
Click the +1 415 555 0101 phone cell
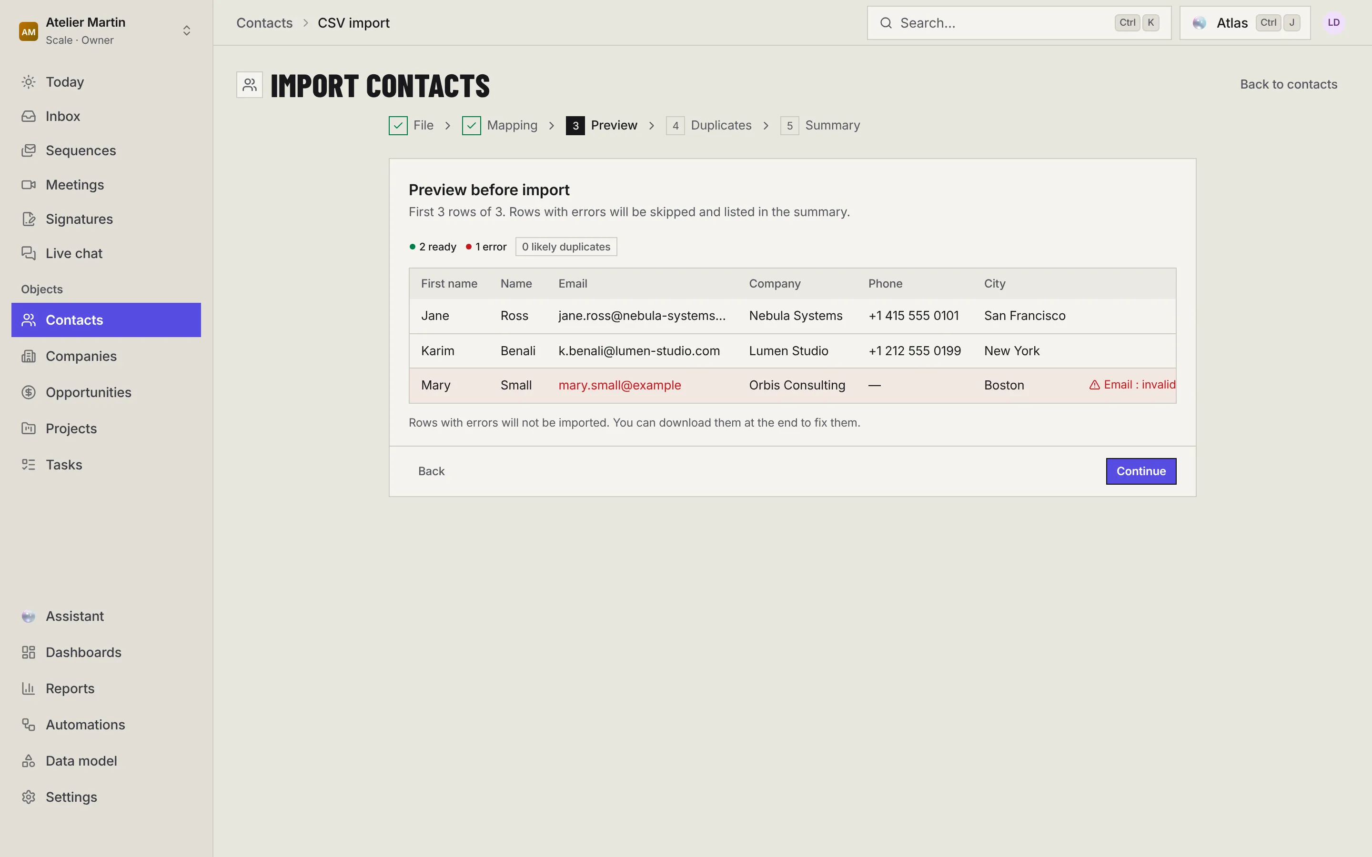pyautogui.click(x=913, y=316)
